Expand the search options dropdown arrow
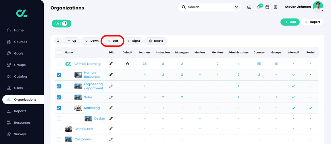Viewport: 331px width, 144px height. [x=236, y=7]
